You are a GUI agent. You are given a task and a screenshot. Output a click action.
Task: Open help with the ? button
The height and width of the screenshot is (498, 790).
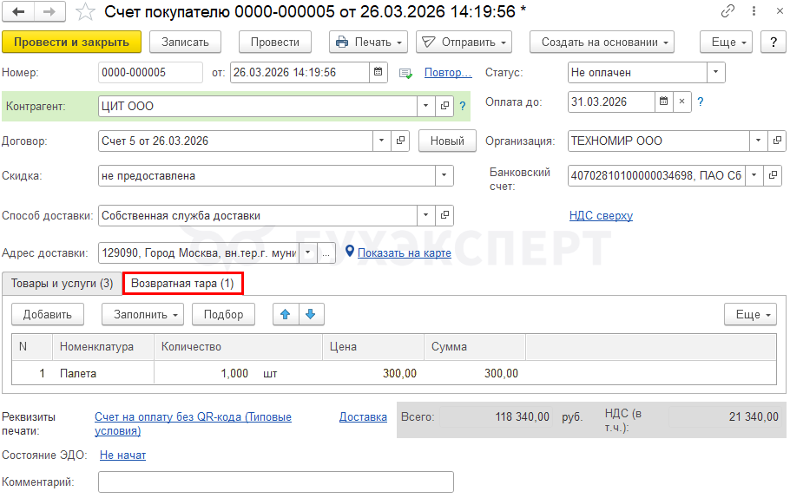(774, 43)
